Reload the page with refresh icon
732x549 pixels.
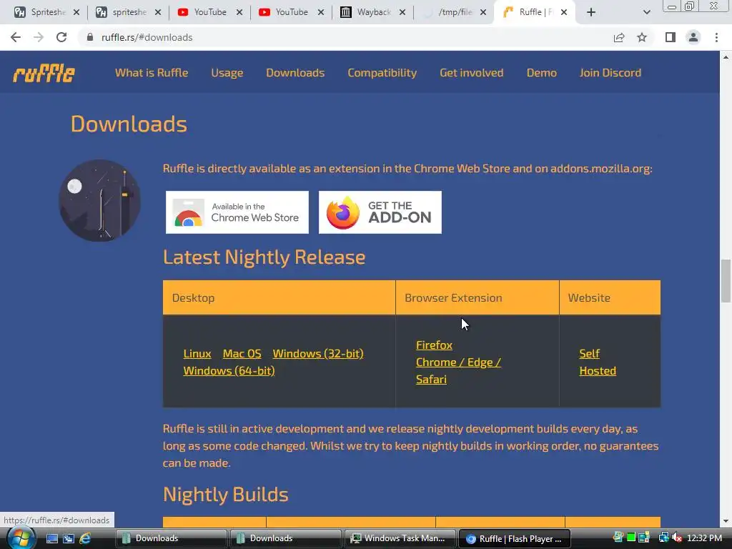pos(61,37)
